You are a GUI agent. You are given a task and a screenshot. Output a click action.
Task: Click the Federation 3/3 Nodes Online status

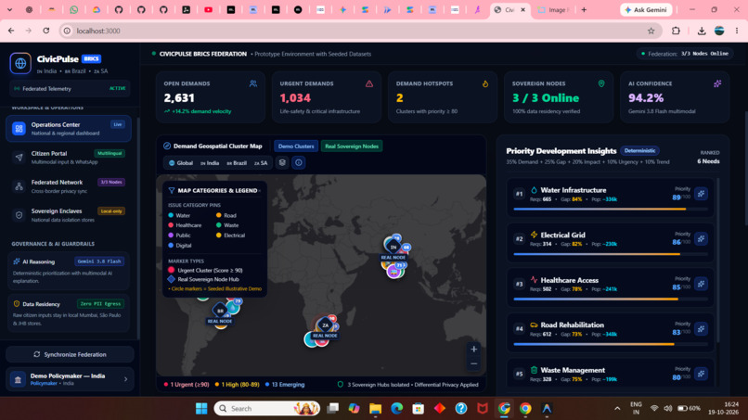[x=685, y=54]
